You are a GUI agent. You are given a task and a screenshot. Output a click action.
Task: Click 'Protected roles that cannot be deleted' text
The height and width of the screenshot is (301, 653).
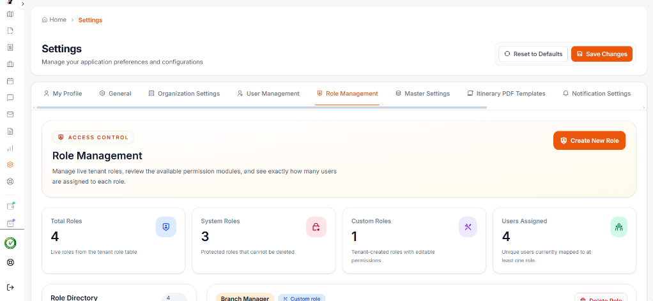[247, 252]
